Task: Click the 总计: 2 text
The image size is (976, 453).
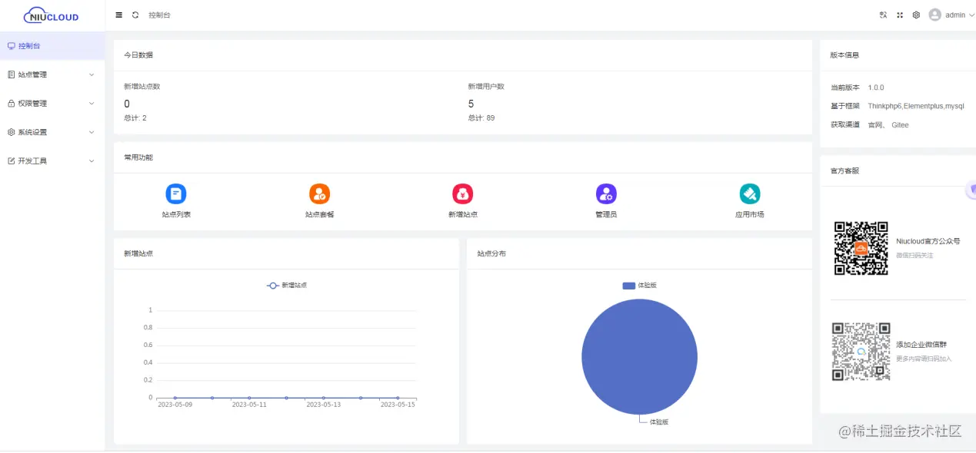Action: 135,118
